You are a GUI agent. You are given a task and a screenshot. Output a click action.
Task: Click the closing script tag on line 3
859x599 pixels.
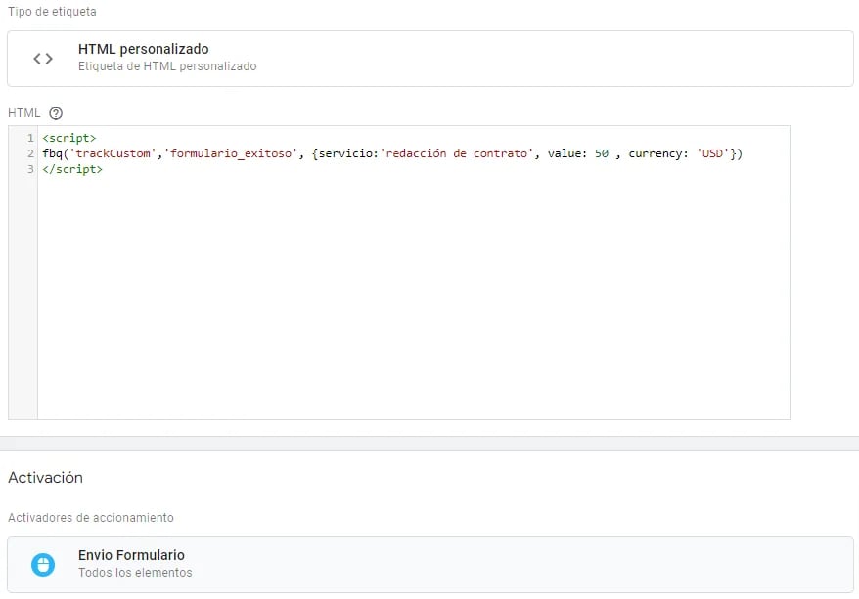pos(72,170)
